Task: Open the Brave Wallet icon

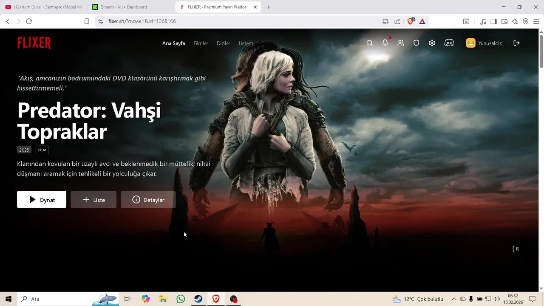Action: (x=504, y=21)
